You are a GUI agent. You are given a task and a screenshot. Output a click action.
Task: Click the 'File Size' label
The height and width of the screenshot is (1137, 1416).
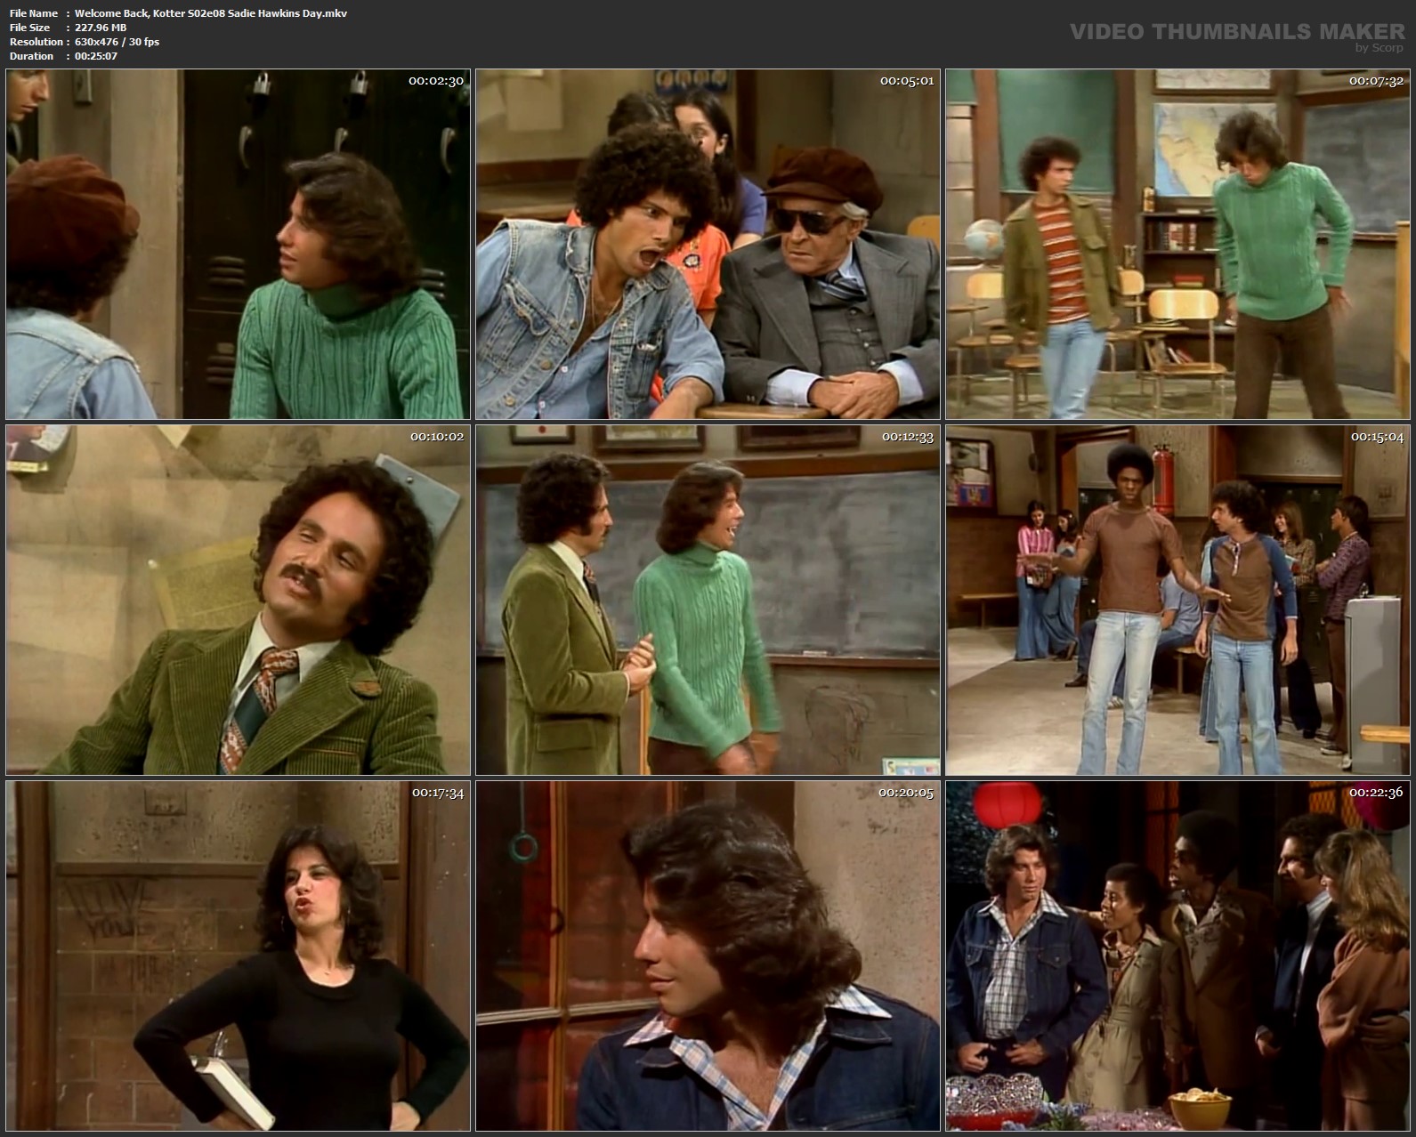point(30,28)
